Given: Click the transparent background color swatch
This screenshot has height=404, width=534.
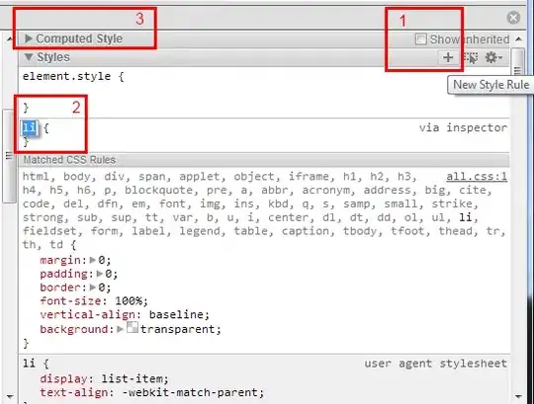Looking at the screenshot, I should tap(133, 328).
